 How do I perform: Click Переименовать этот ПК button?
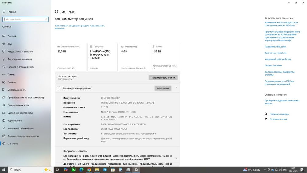pyautogui.click(x=163, y=77)
